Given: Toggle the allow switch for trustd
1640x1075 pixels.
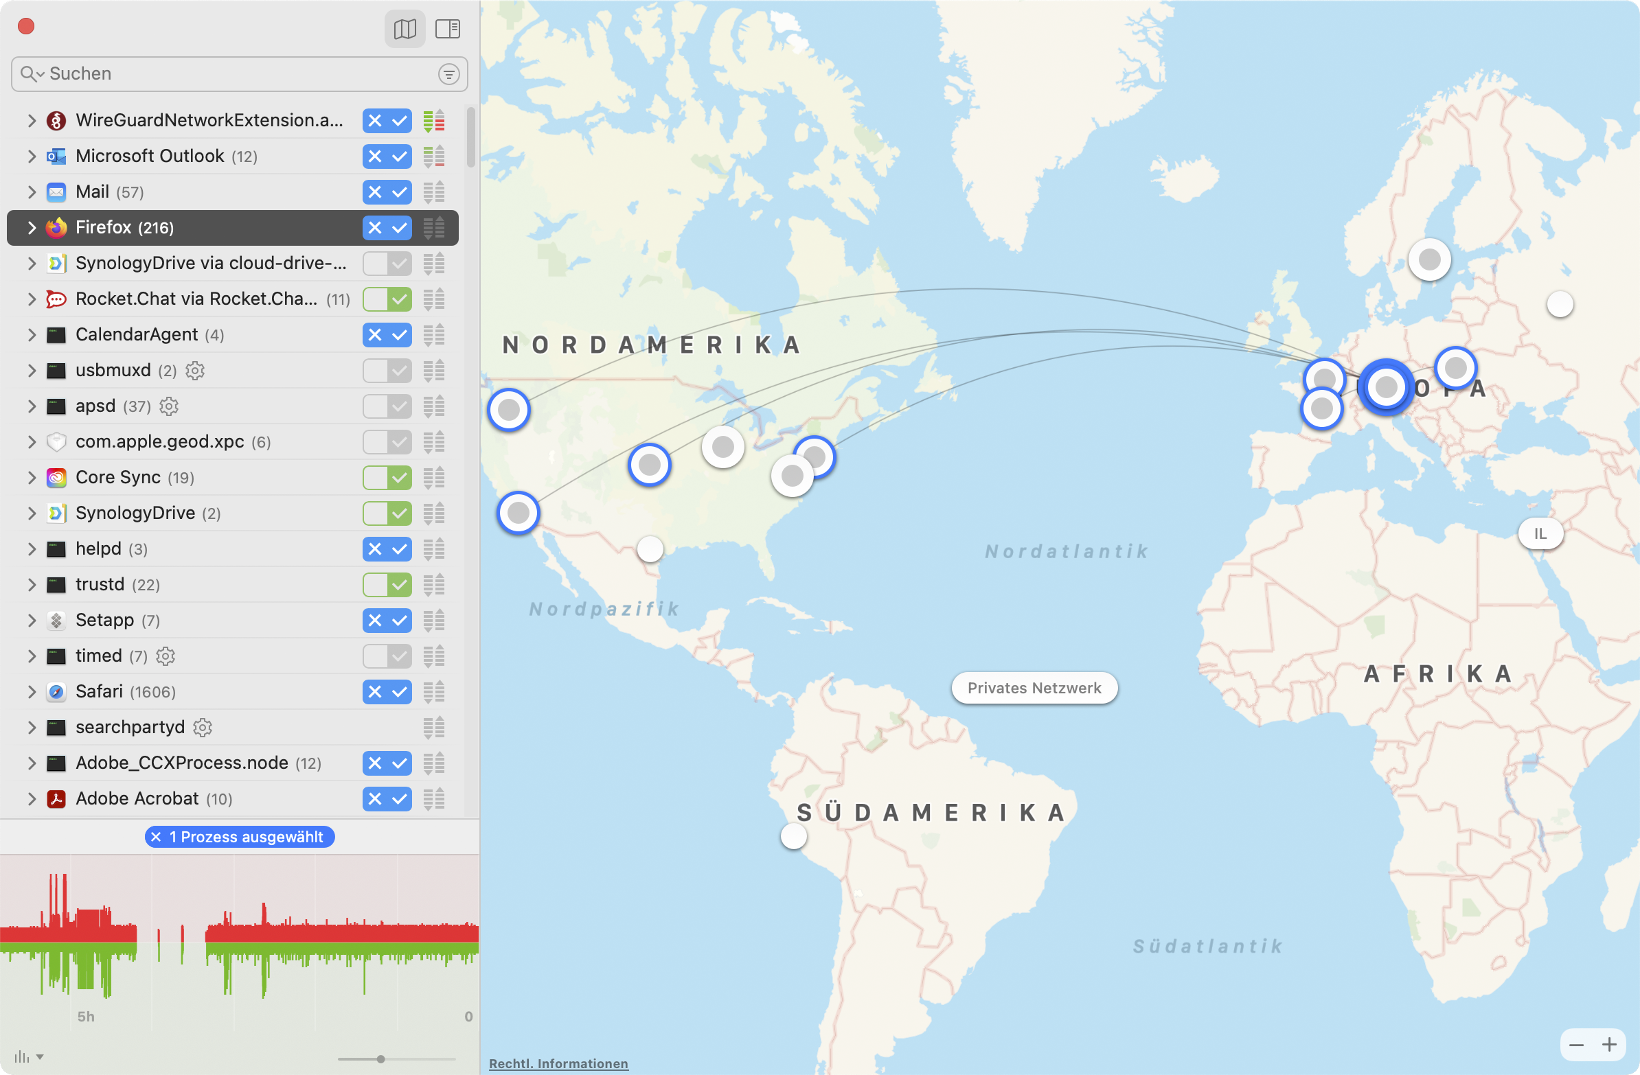Looking at the screenshot, I should [x=399, y=585].
